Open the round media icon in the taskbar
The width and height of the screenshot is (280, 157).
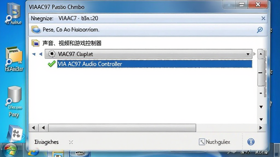click(80, 153)
